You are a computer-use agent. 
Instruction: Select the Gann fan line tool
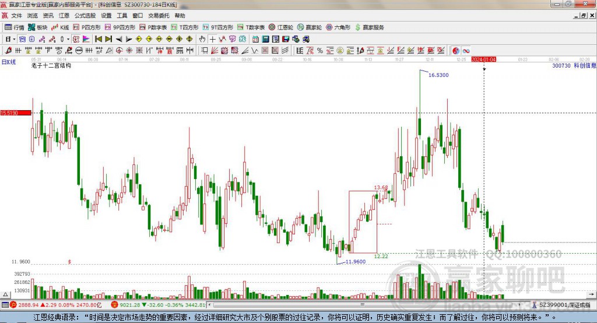215,50
